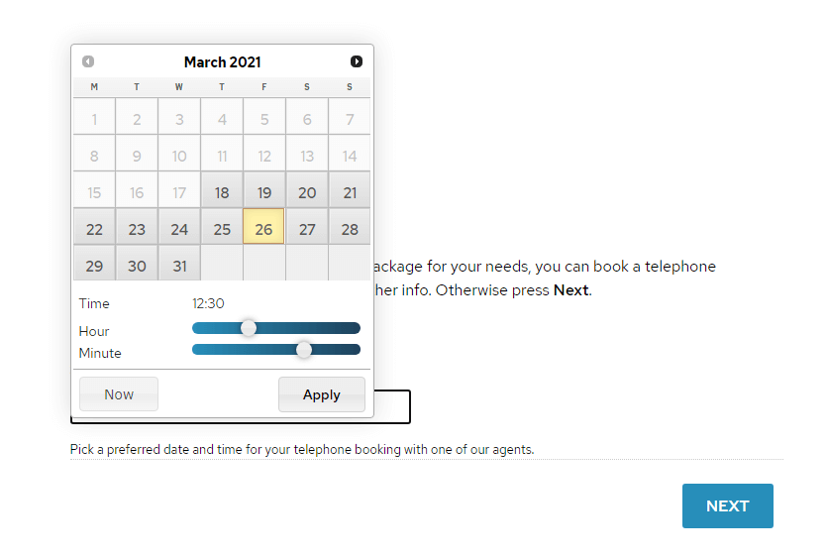Screen dimensions: 827x558
Task: Pick the 31st on the calendar
Action: pos(179,263)
